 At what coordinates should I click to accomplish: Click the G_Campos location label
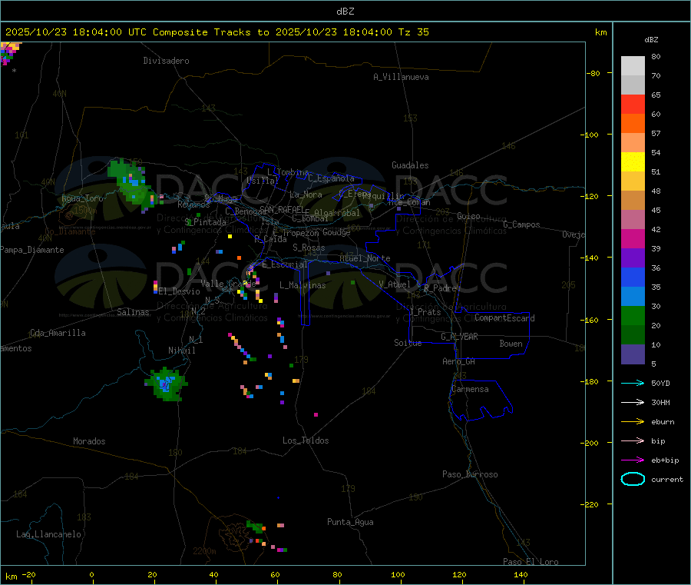522,224
